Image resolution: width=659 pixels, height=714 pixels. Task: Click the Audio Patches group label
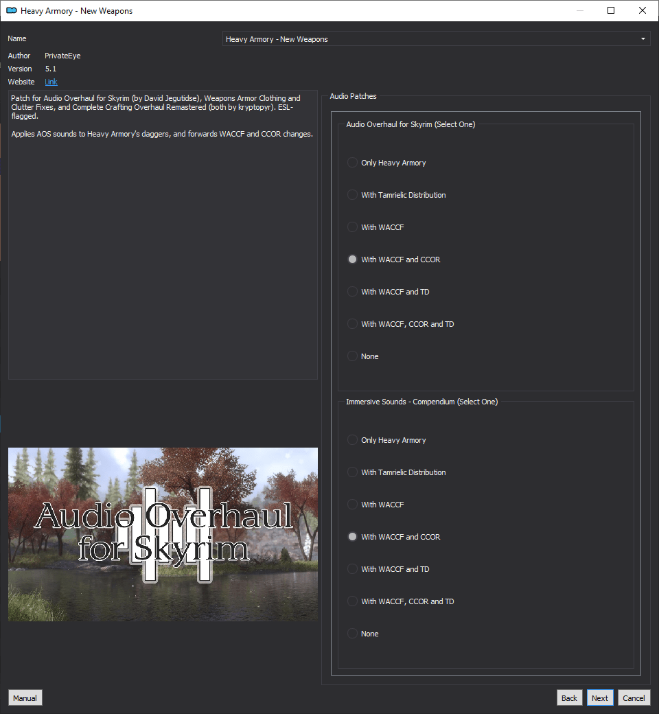(353, 96)
